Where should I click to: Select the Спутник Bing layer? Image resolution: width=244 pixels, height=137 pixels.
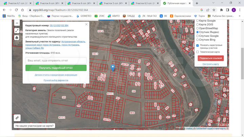click(198, 39)
